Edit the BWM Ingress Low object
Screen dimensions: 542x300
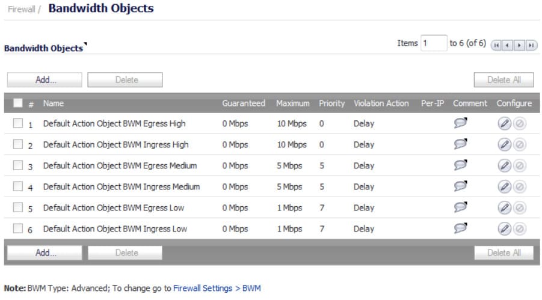tap(504, 229)
